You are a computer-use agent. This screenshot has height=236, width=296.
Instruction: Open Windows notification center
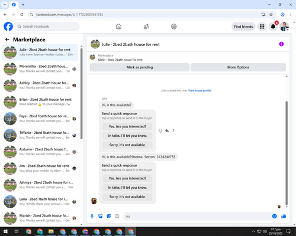288,231
